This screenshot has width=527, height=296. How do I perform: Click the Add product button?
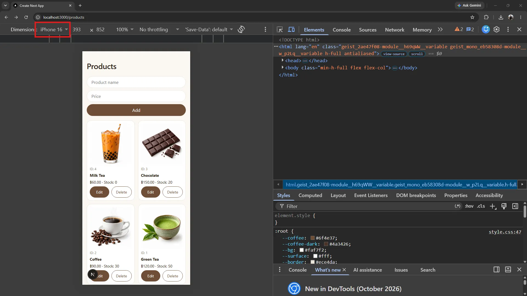point(136,110)
